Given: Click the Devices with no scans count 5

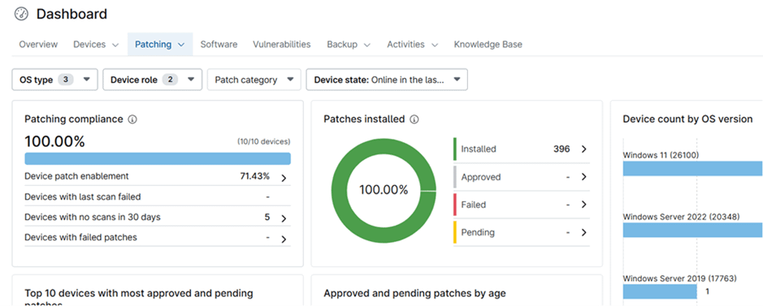Looking at the screenshot, I should [x=267, y=217].
